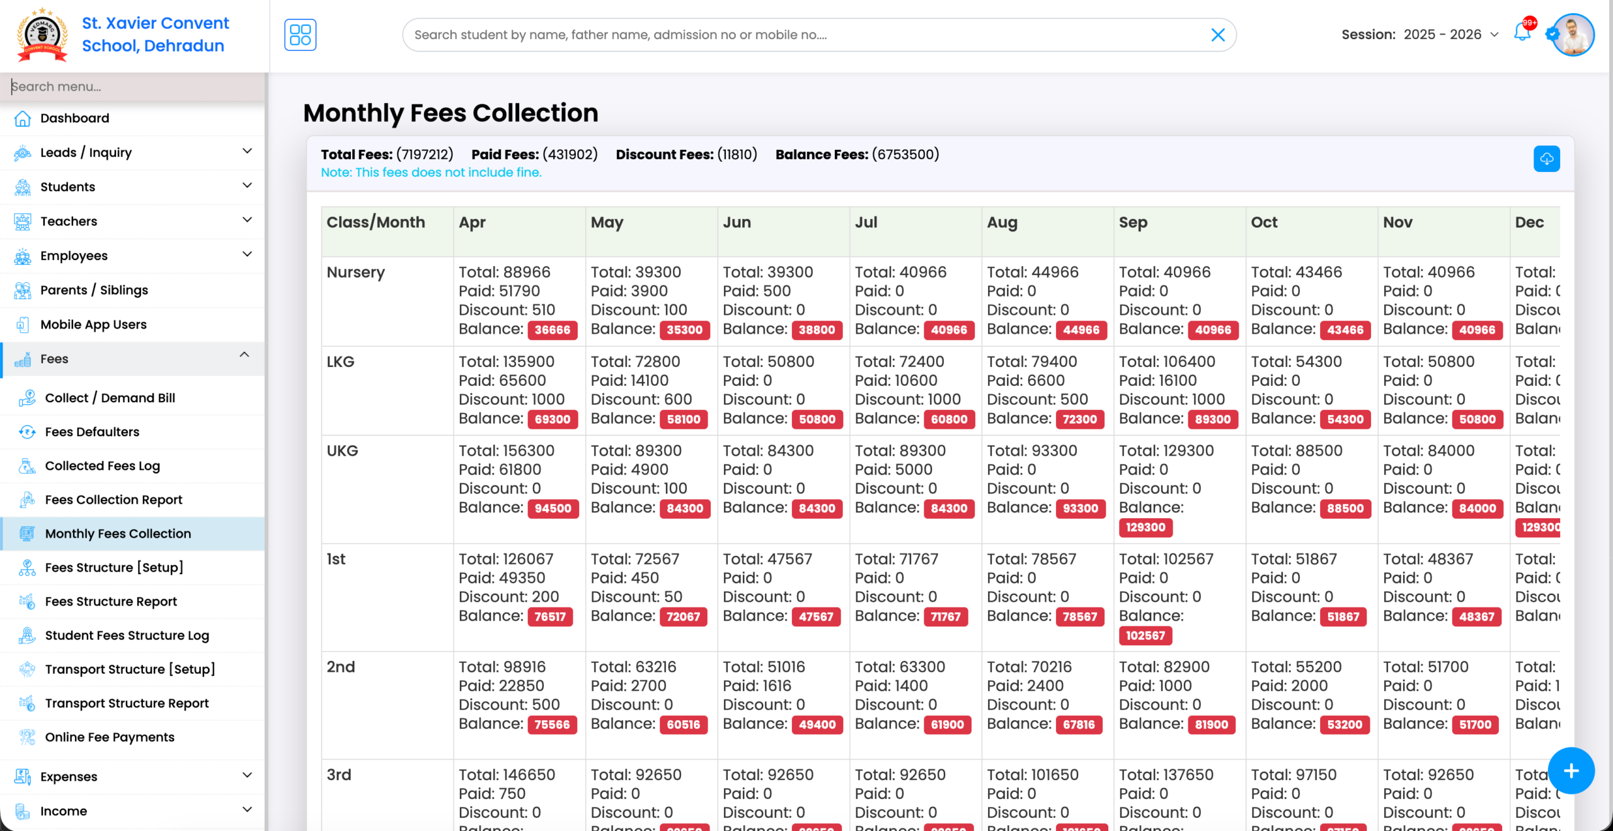1613x831 pixels.
Task: Click the user profile avatar
Action: pos(1573,35)
